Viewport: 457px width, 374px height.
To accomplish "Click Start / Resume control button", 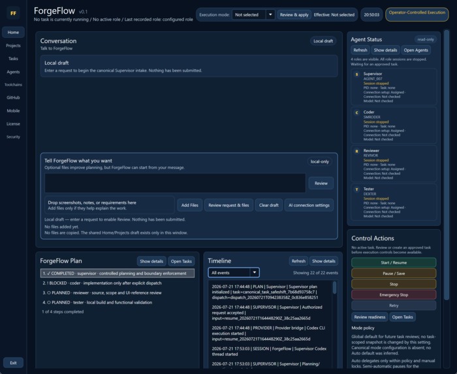I will coord(394,262).
